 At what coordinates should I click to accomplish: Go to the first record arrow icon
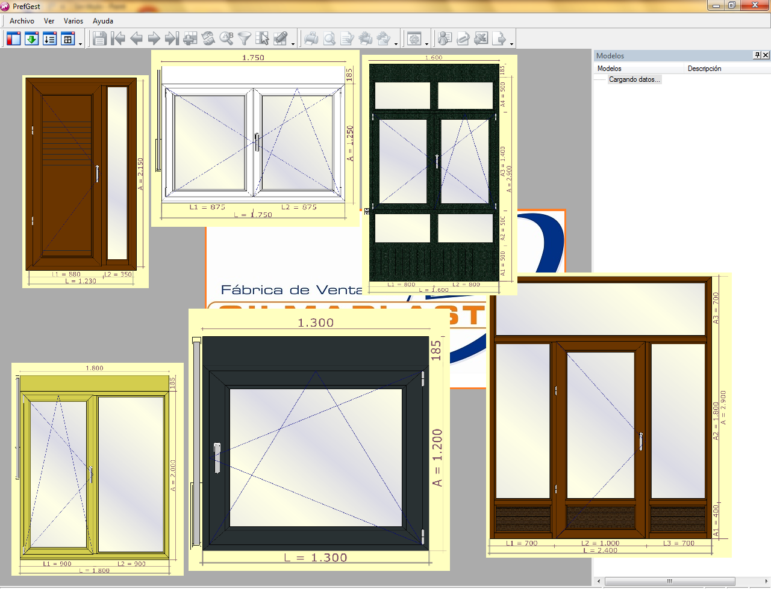coord(118,39)
